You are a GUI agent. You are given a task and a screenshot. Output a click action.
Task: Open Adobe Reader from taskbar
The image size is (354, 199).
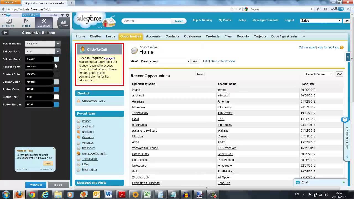click(122, 195)
